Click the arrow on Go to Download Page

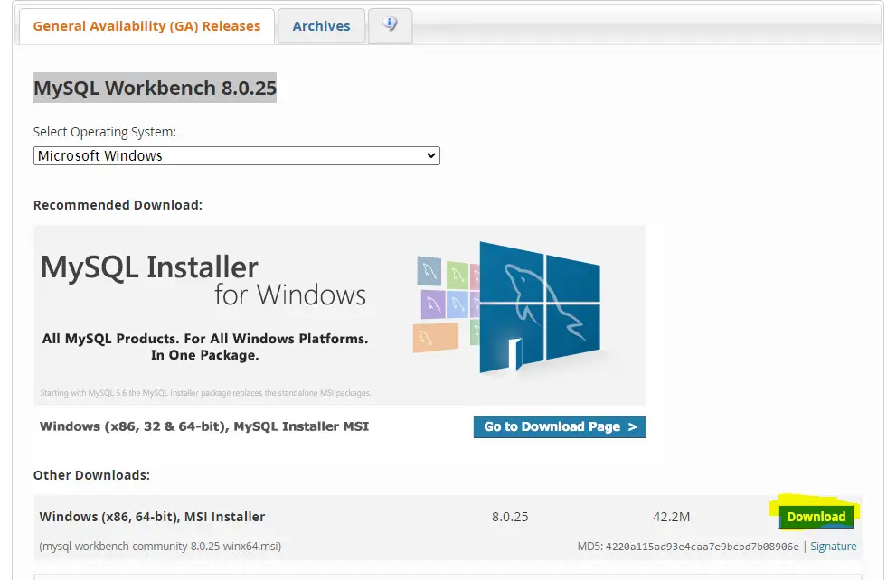point(629,426)
